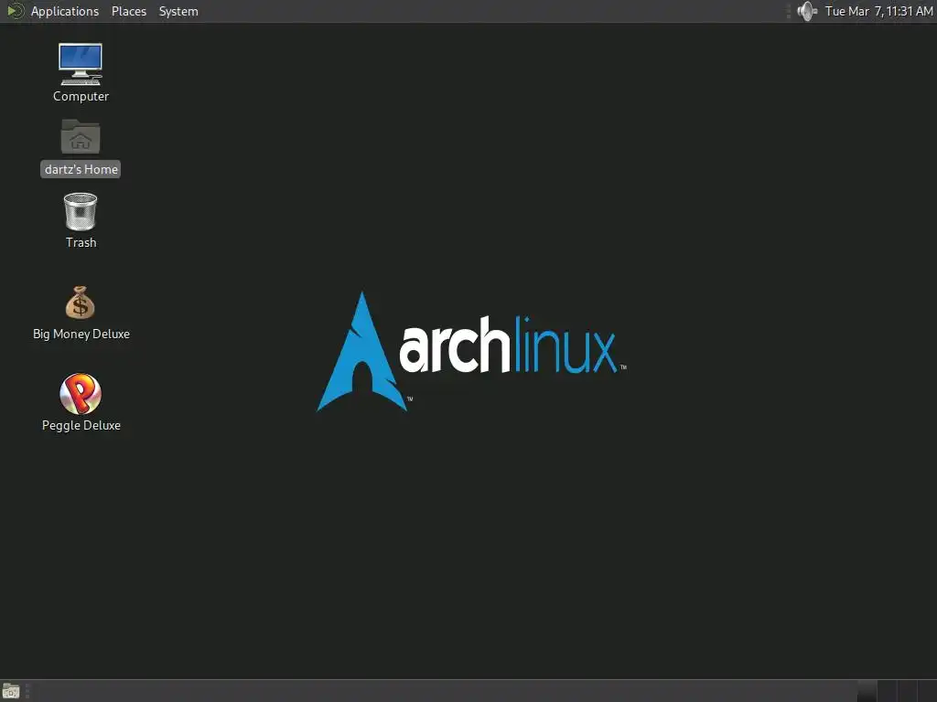
Task: Click the Show Desktop button in the bottom panel
Action: pos(11,691)
